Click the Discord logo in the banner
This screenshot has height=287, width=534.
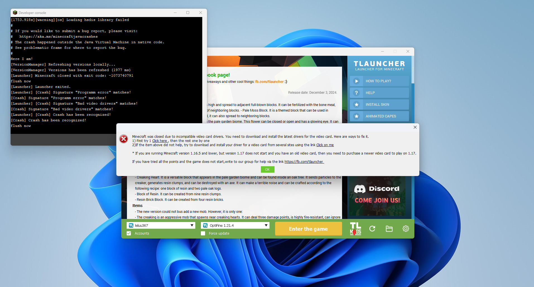coord(360,189)
